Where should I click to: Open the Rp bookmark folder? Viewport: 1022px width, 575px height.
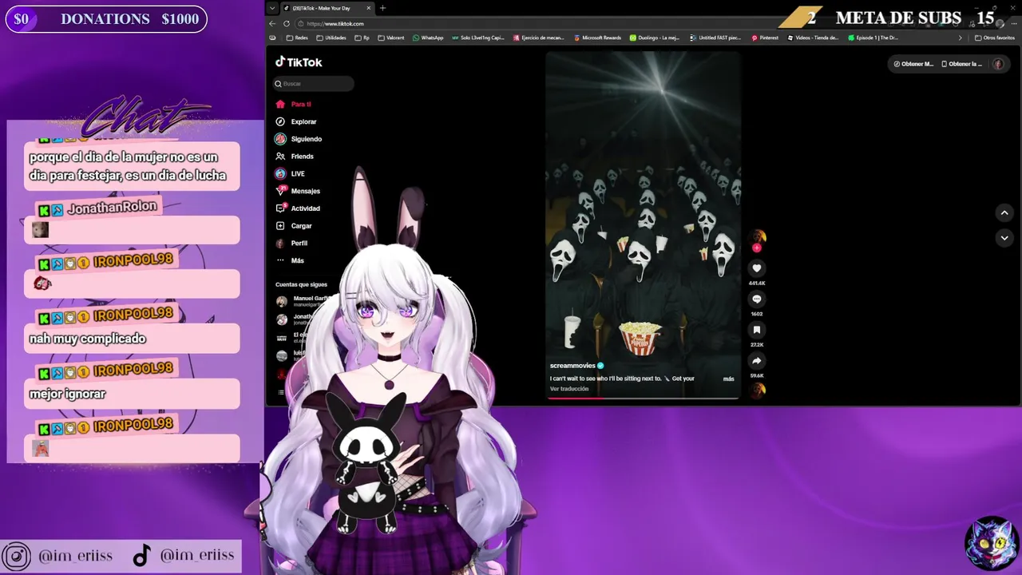tap(362, 38)
